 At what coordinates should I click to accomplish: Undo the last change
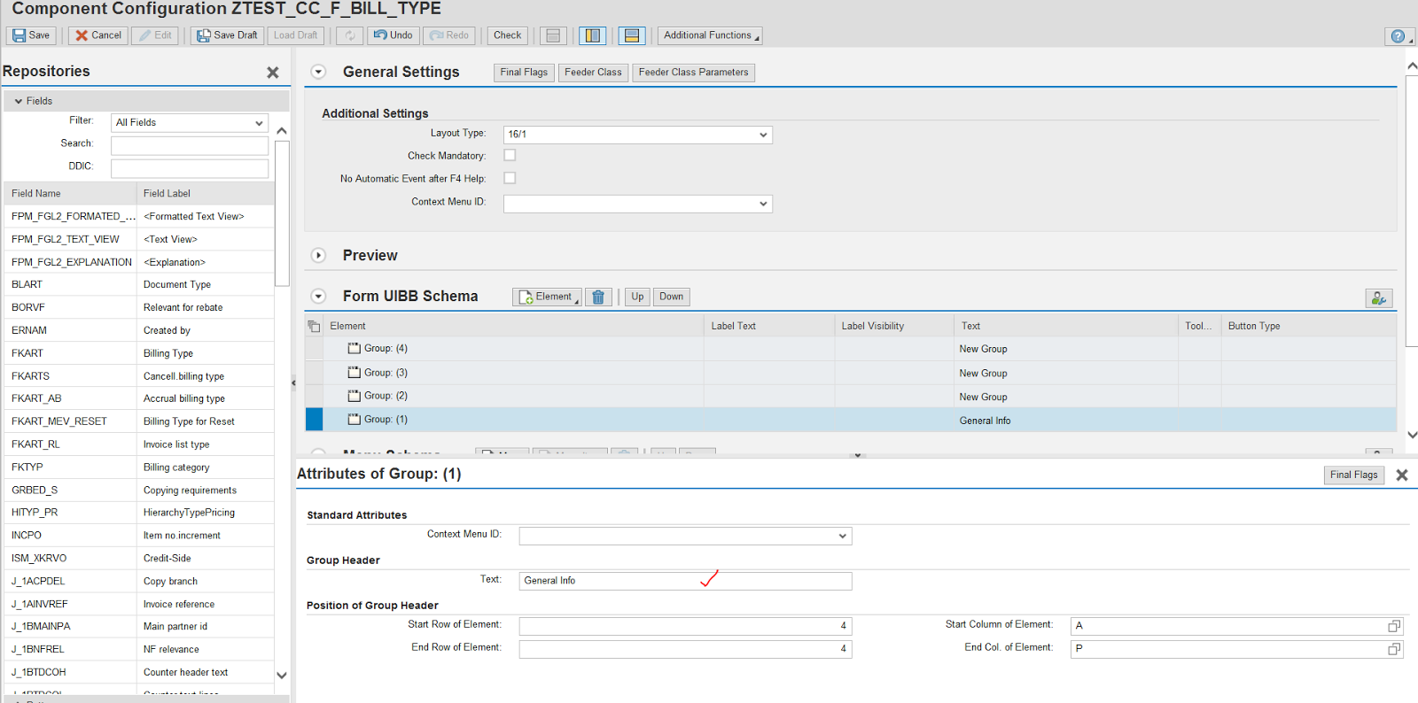click(x=393, y=35)
